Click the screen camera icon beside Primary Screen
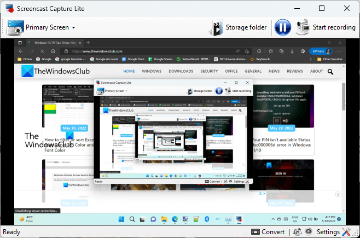360x238 pixels. pos(15,27)
